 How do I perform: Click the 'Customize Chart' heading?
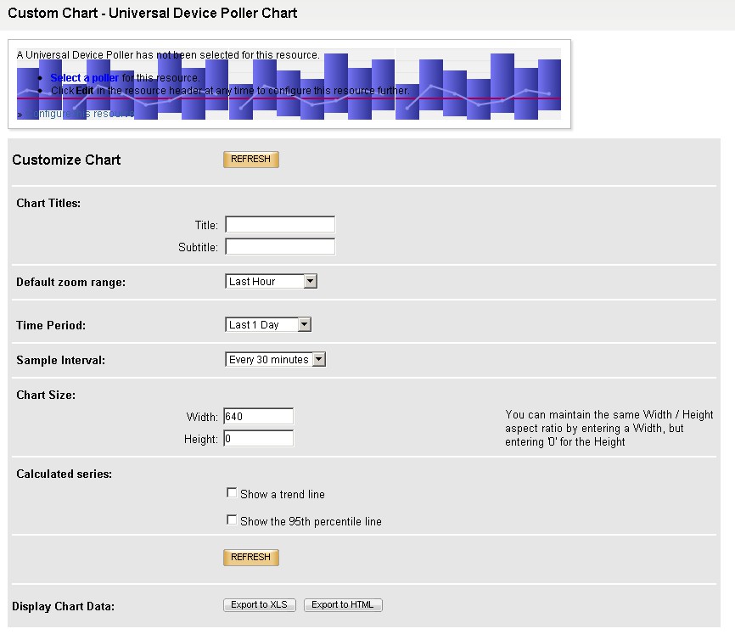click(66, 160)
